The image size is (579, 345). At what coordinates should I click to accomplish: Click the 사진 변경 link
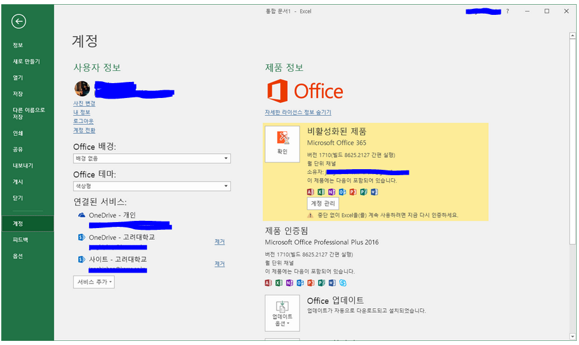pyautogui.click(x=84, y=103)
